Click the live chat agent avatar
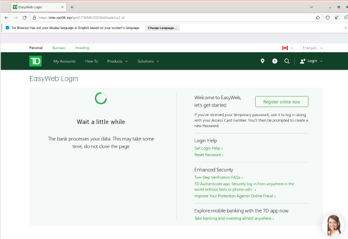 click(x=332, y=225)
